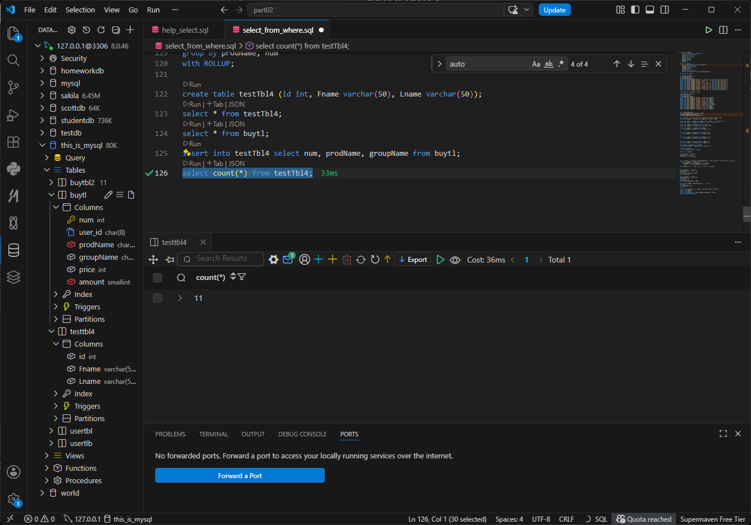Click the Update button

tap(554, 10)
